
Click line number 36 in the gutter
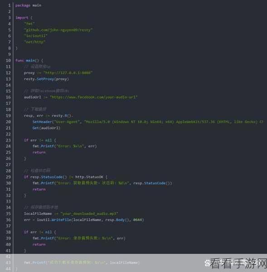coord(8,220)
